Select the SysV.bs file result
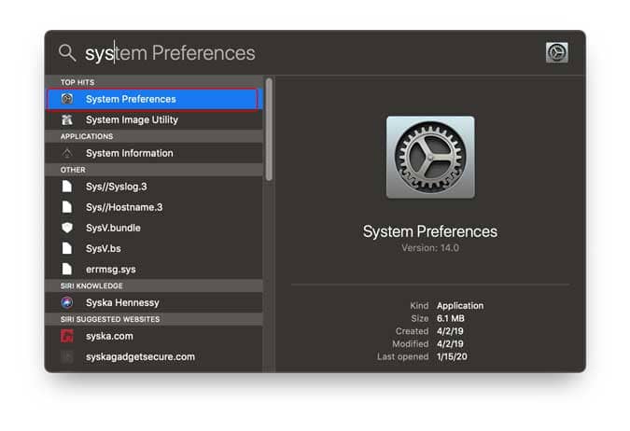 [154, 249]
